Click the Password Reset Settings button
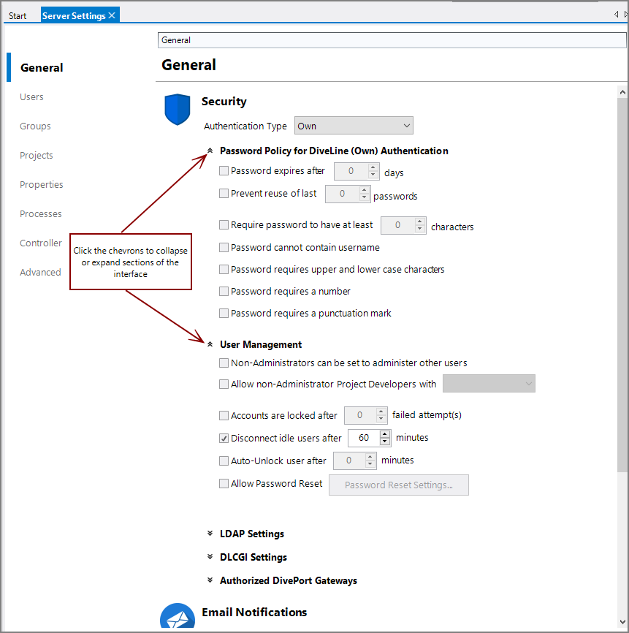The height and width of the screenshot is (633, 629). tap(398, 485)
